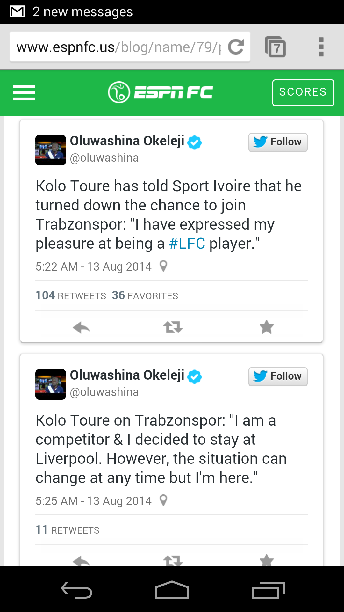344x612 pixels.
Task: Follow Oluwashina Okeleji in first tweet
Action: pyautogui.click(x=278, y=142)
